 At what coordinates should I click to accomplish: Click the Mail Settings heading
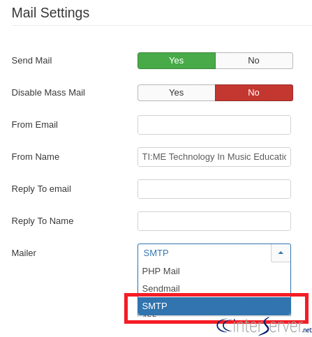[x=50, y=13]
